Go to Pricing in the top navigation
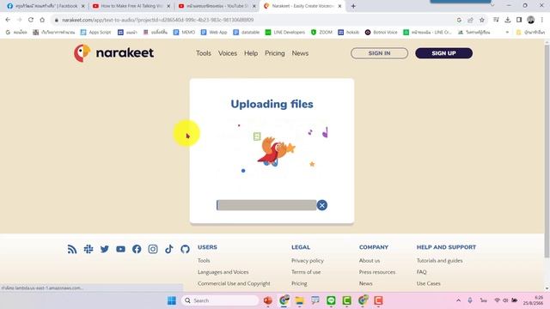The width and height of the screenshot is (550, 309). click(x=275, y=53)
